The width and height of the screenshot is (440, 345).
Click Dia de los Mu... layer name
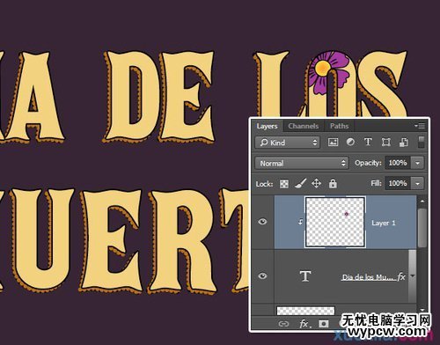[x=369, y=277]
